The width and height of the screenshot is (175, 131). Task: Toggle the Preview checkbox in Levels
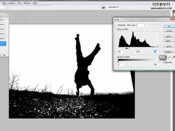(x=164, y=62)
